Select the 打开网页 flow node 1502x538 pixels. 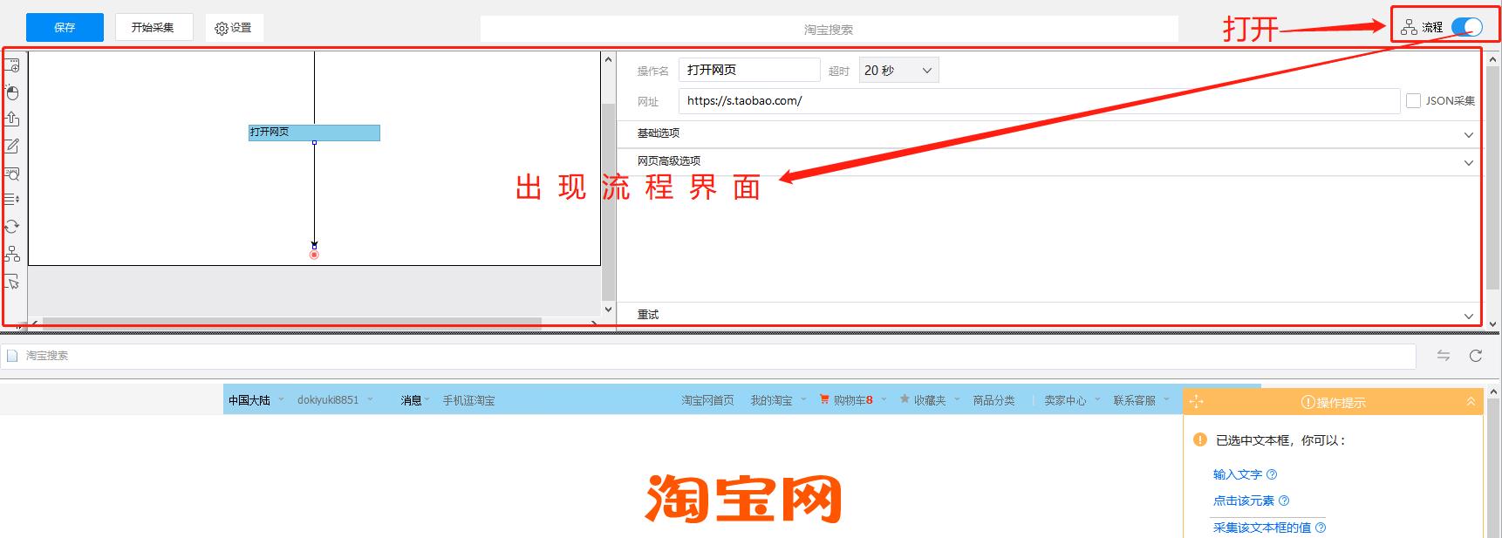point(314,133)
